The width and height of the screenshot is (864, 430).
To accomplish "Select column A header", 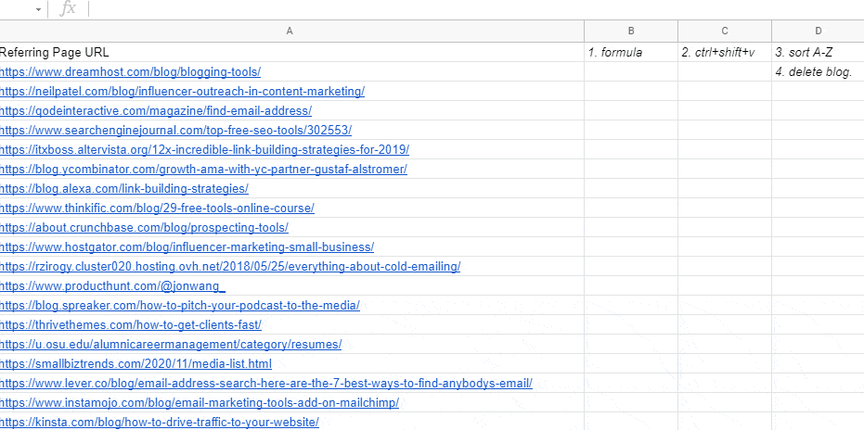I will tap(290, 32).
